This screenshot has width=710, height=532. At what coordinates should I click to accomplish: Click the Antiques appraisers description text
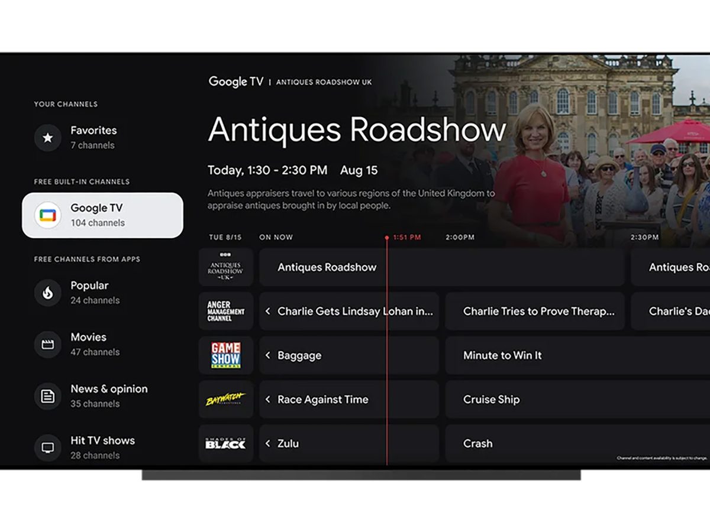coord(351,200)
